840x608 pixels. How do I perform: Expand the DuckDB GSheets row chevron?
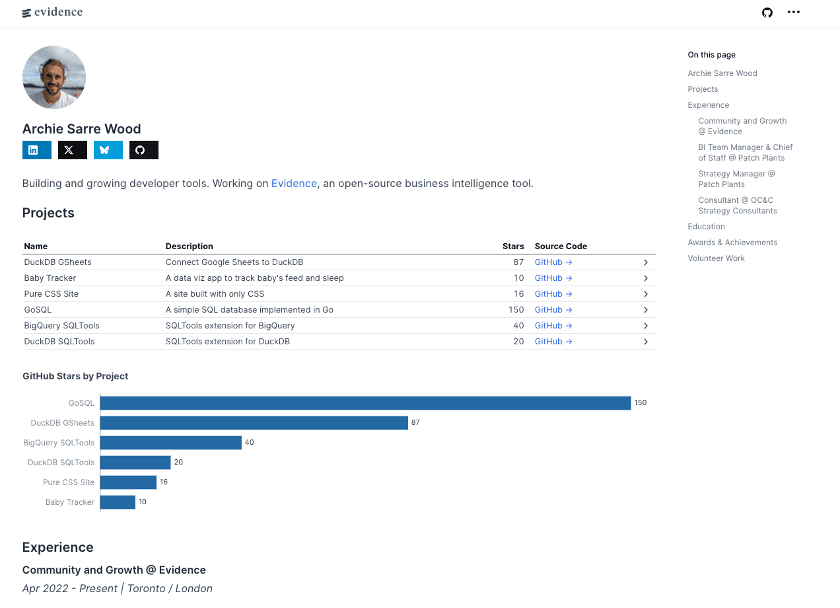(x=645, y=262)
